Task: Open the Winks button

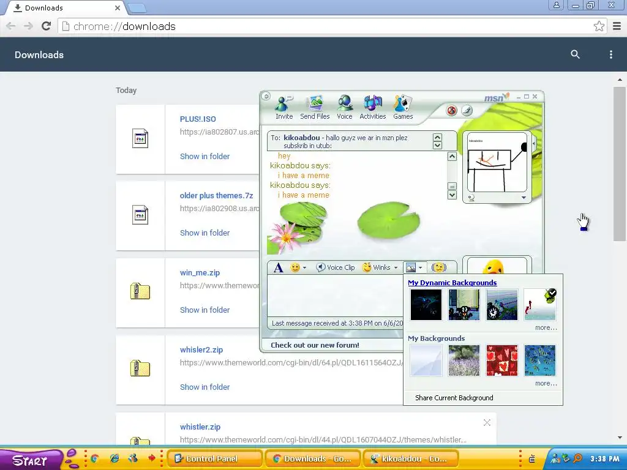Action: [377, 267]
